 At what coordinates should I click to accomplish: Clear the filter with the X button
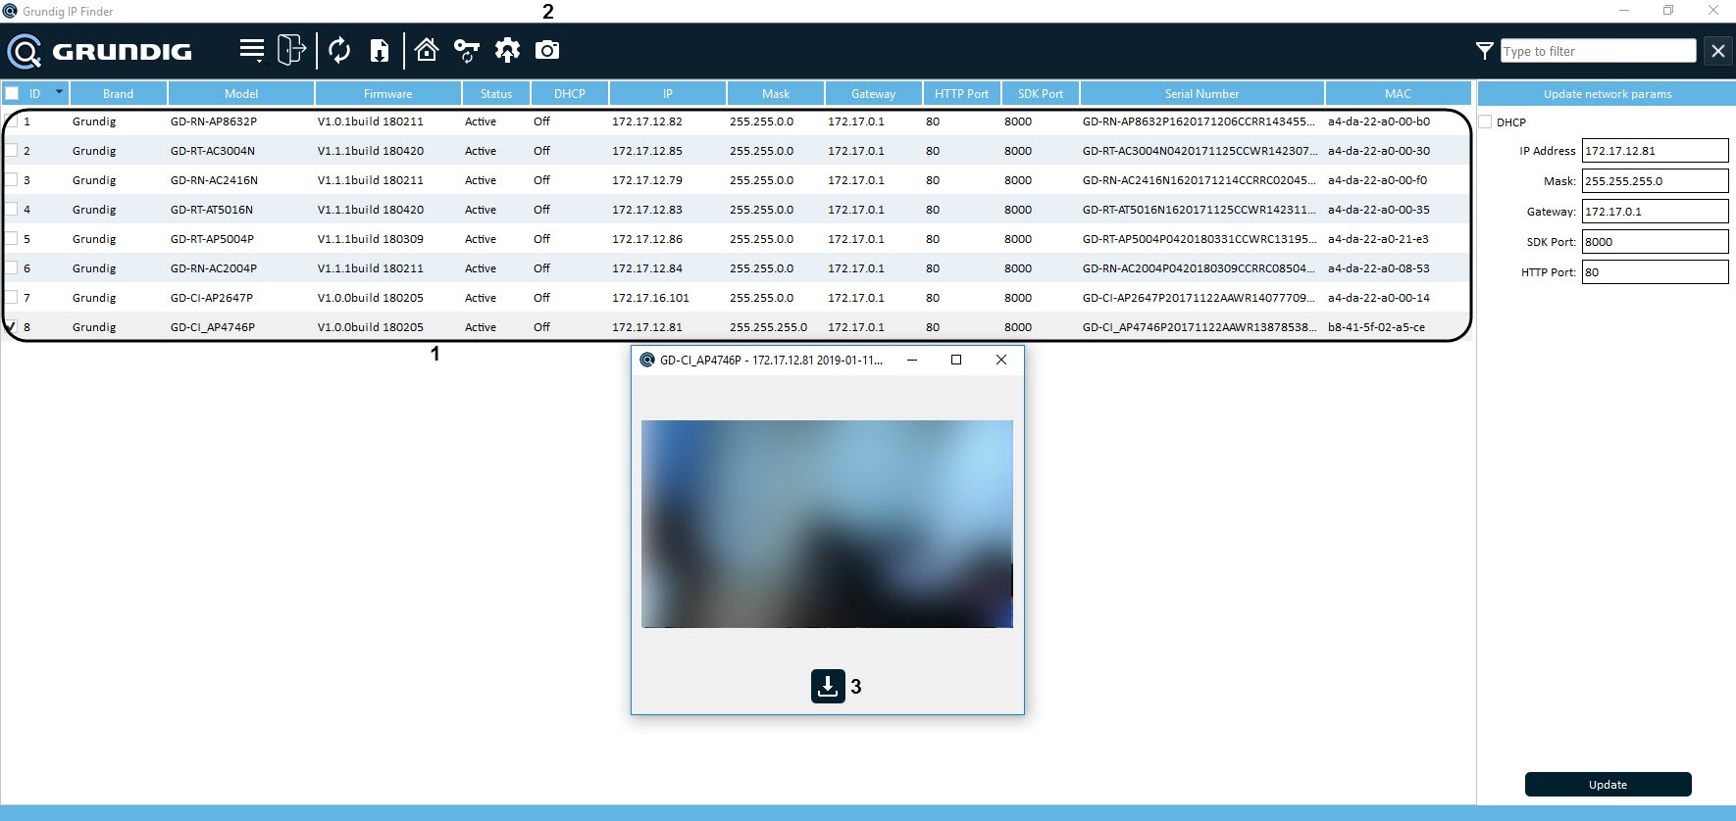tap(1717, 51)
